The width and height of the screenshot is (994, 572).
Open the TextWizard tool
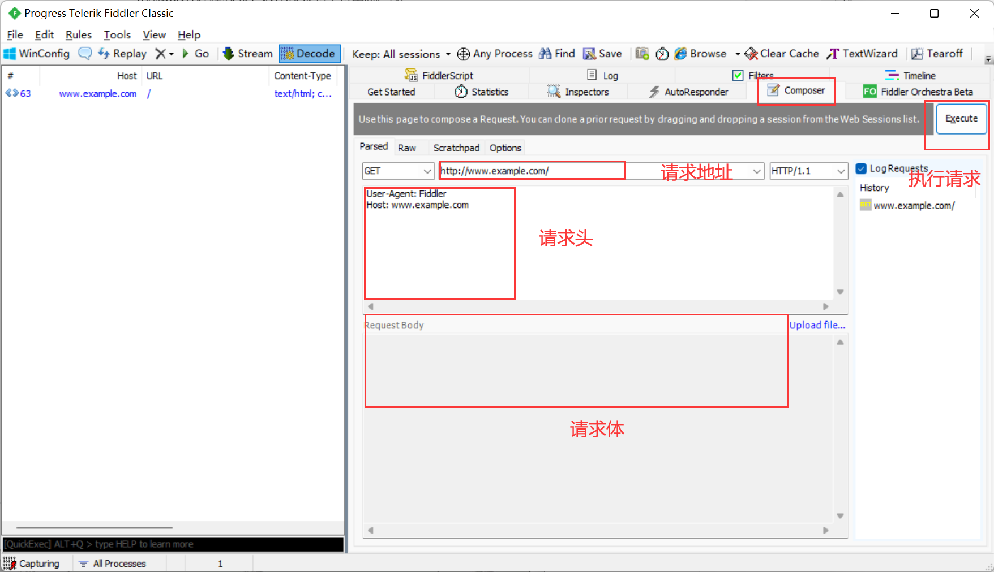click(862, 54)
